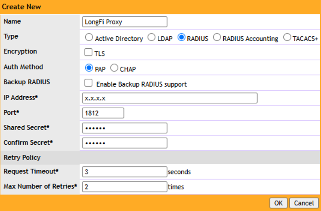Click the Name field containing LongFi Proxy
The height and width of the screenshot is (211, 321).
click(124, 22)
